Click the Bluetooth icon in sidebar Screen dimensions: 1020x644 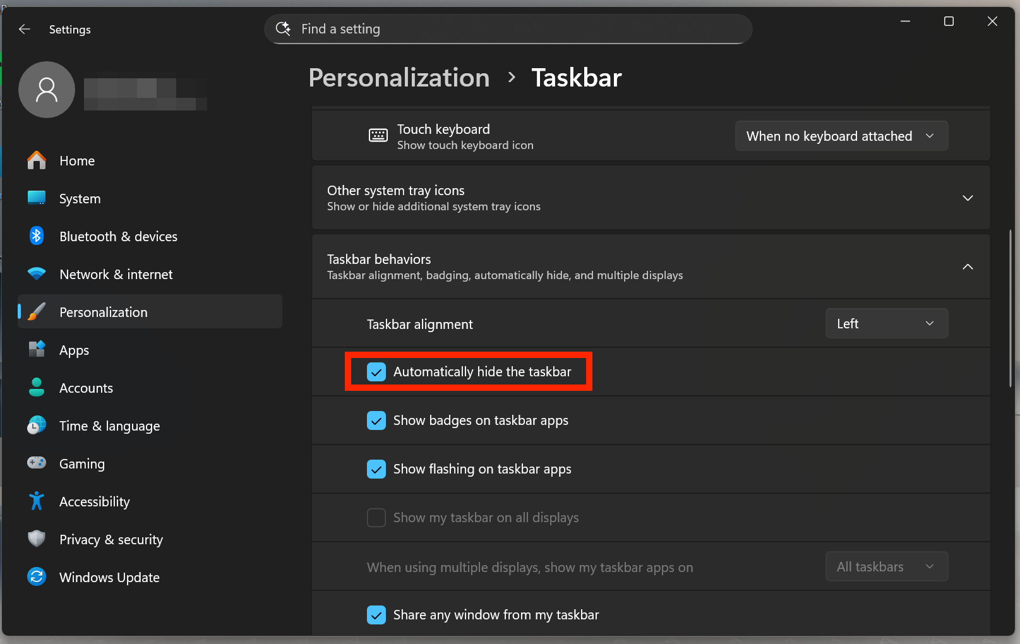[37, 236]
